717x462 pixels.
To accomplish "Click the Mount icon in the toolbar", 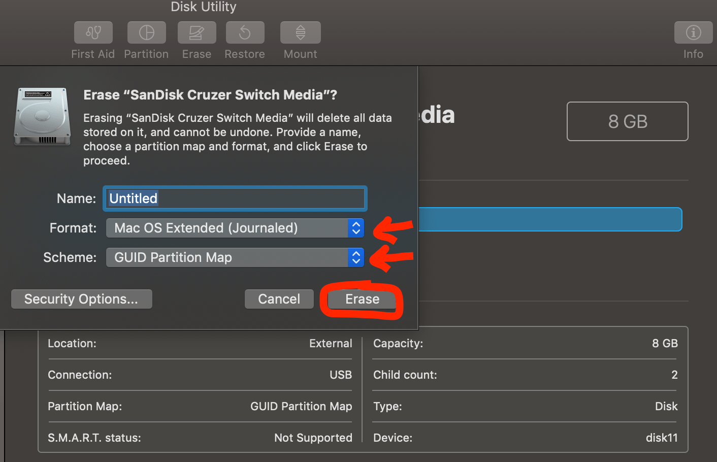I will [300, 32].
